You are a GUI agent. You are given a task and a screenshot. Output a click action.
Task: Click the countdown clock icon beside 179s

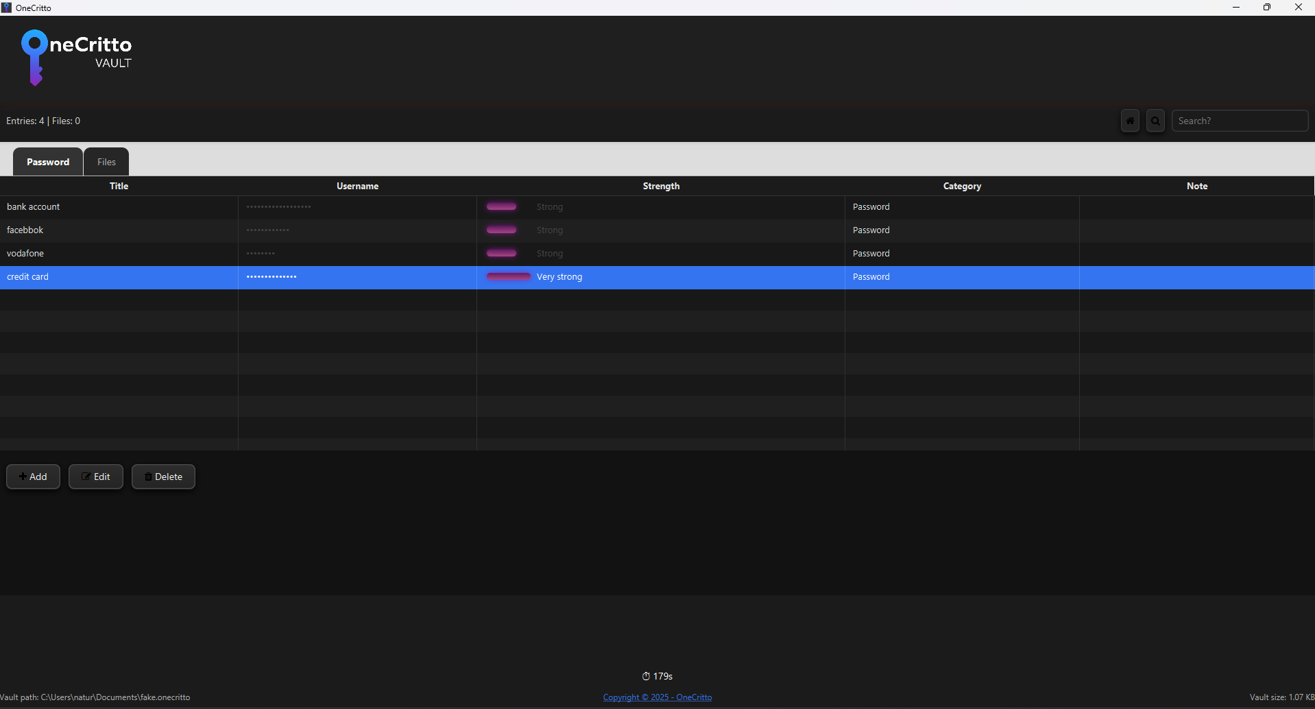point(647,676)
